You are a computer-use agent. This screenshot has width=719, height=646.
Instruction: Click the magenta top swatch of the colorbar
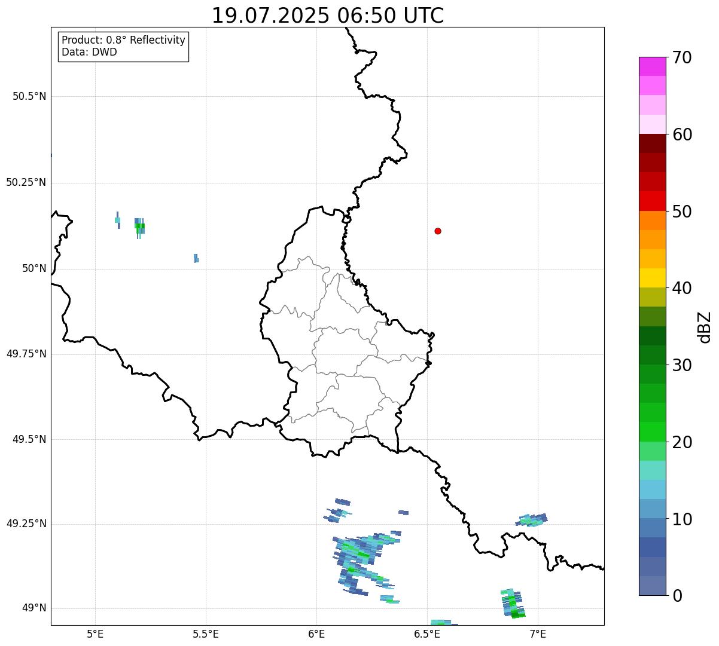coord(652,66)
